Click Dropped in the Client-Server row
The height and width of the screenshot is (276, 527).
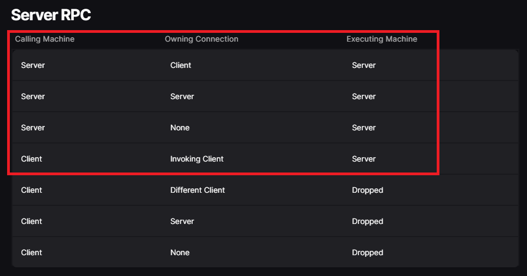tap(367, 222)
